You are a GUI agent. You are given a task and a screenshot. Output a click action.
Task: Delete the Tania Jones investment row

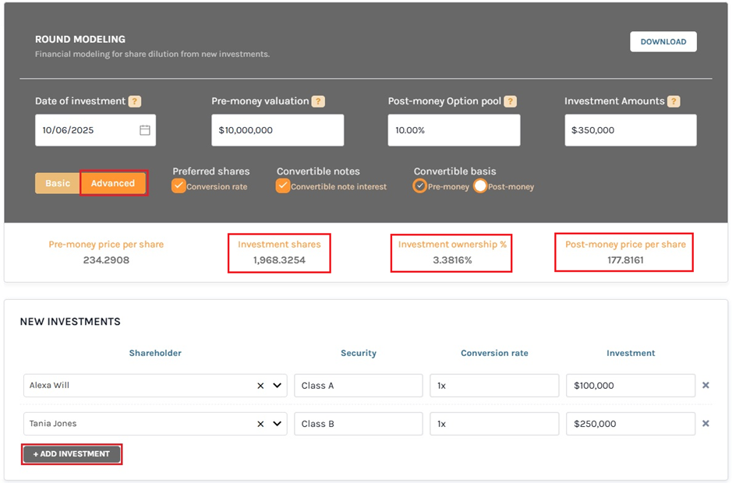705,424
